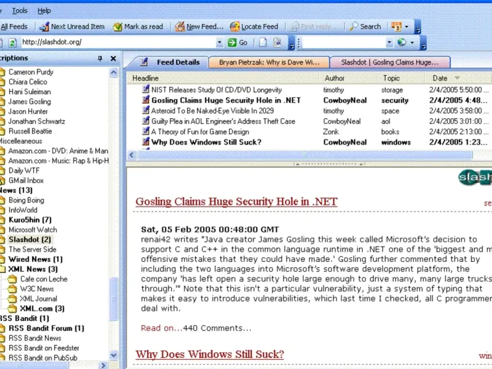Screen dimensions: 492x369
Task: Click the page preview icon next to Go
Action: point(277,42)
